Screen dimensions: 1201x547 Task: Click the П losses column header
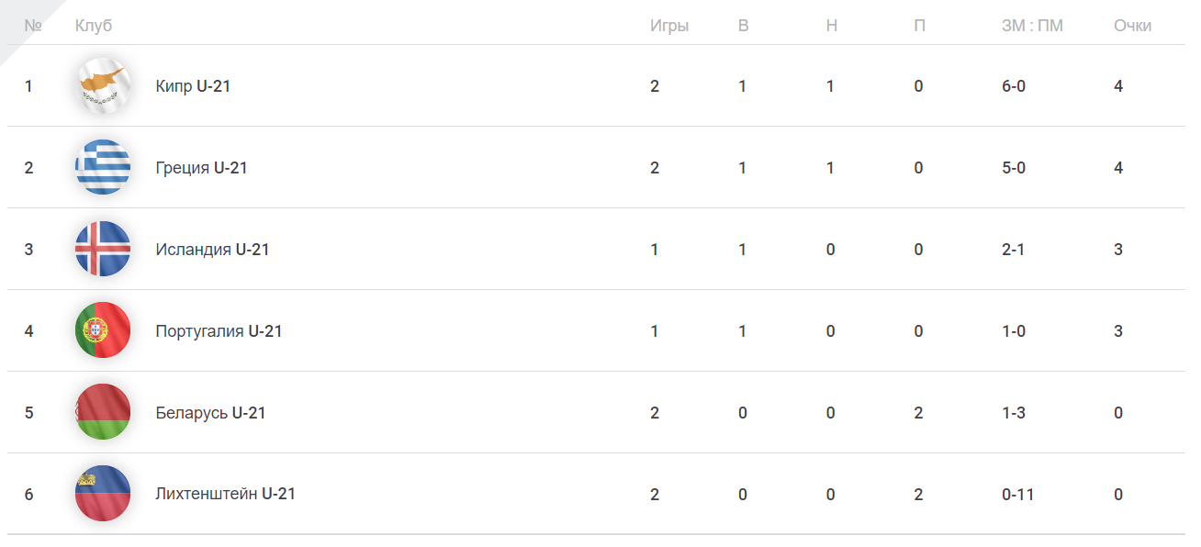[x=919, y=26]
